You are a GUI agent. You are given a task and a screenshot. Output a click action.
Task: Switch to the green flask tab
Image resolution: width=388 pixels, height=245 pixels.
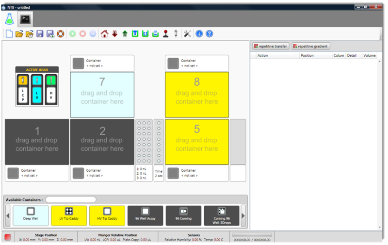pyautogui.click(x=9, y=19)
